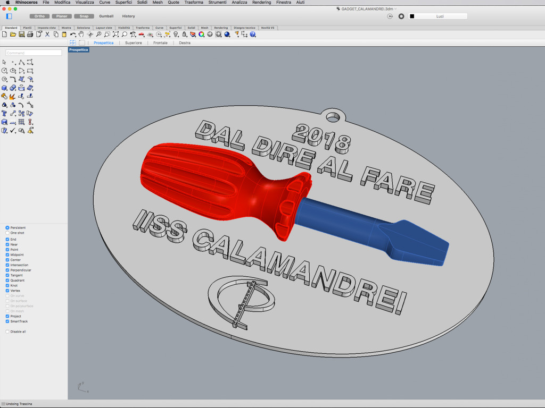This screenshot has width=545, height=408.
Task: Select the Circle tool in left palette
Action: [4, 71]
